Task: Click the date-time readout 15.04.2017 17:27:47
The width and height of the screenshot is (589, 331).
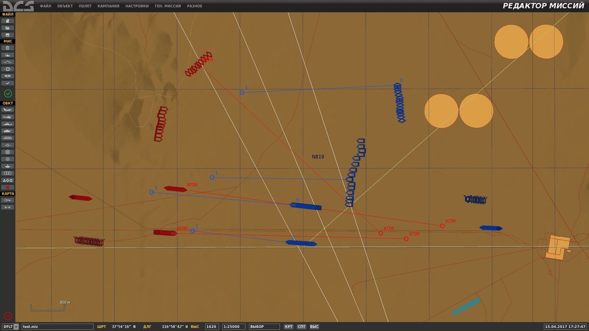Action: tap(565, 326)
